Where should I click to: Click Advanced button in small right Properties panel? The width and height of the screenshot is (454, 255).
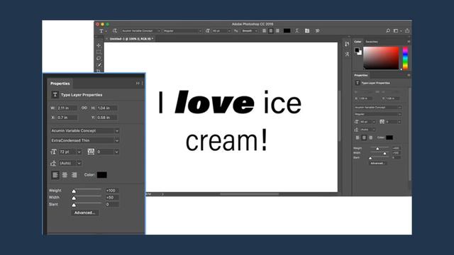tap(377, 164)
